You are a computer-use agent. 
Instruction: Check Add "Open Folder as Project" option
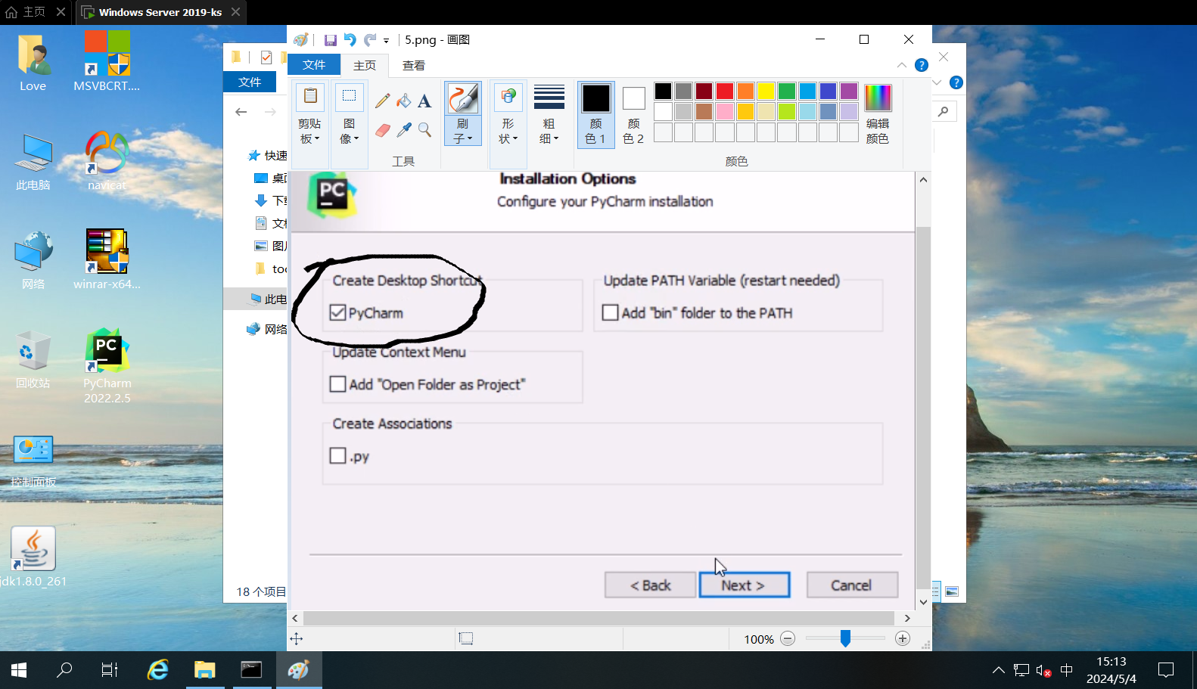click(338, 384)
